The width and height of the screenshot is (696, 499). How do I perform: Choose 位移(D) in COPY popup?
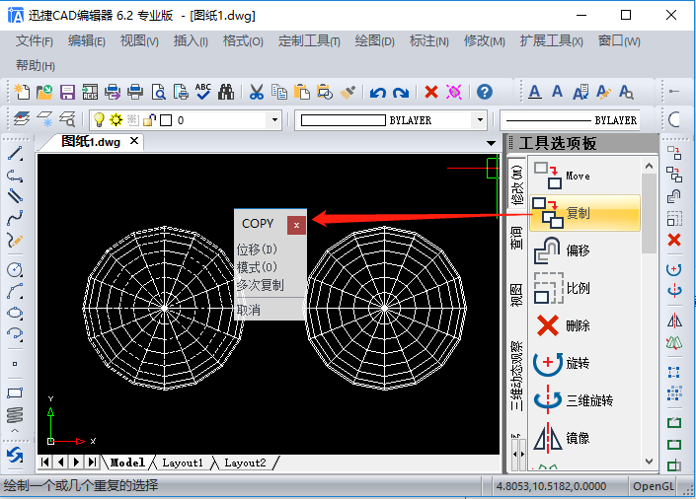pos(257,249)
